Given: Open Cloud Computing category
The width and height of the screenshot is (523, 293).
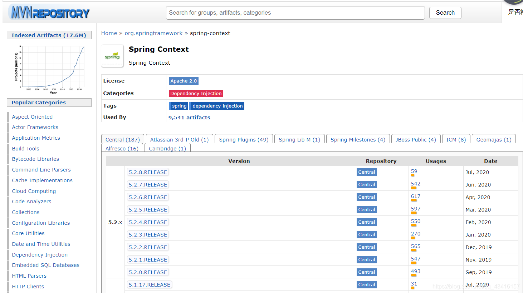Looking at the screenshot, I should (x=34, y=191).
